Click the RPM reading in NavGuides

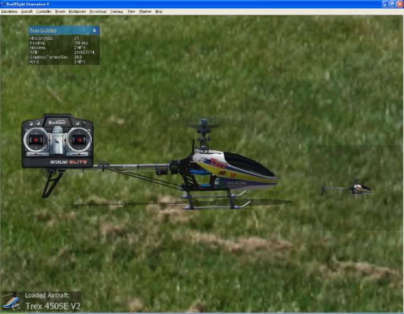(x=84, y=52)
